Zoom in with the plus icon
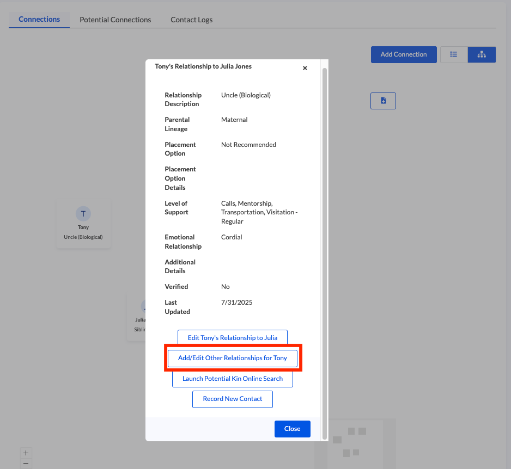Image resolution: width=511 pixels, height=469 pixels. (x=26, y=453)
